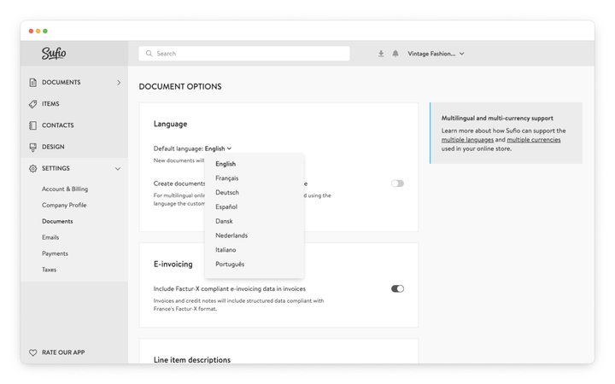Click the download icon in top bar
This screenshot has width=615, height=384.
coord(381,54)
